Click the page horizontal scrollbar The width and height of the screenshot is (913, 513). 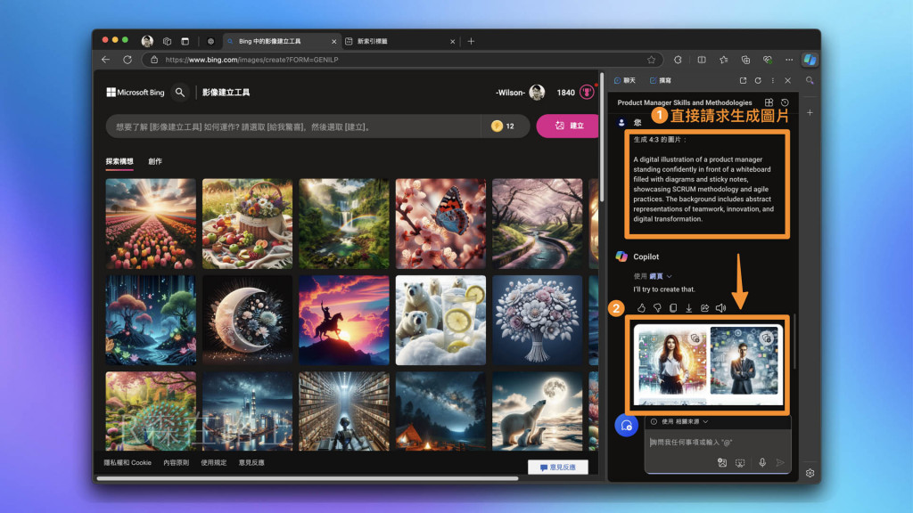point(308,478)
